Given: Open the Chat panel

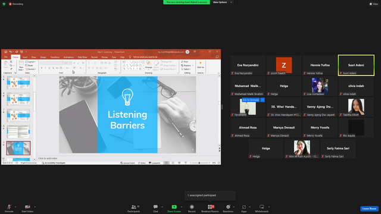Looking at the screenshot, I should [155, 208].
